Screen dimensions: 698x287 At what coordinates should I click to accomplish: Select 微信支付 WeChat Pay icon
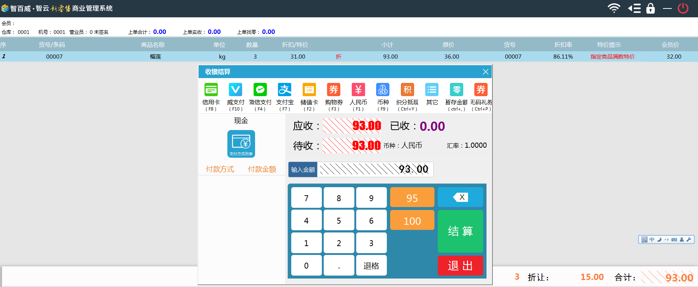click(260, 90)
